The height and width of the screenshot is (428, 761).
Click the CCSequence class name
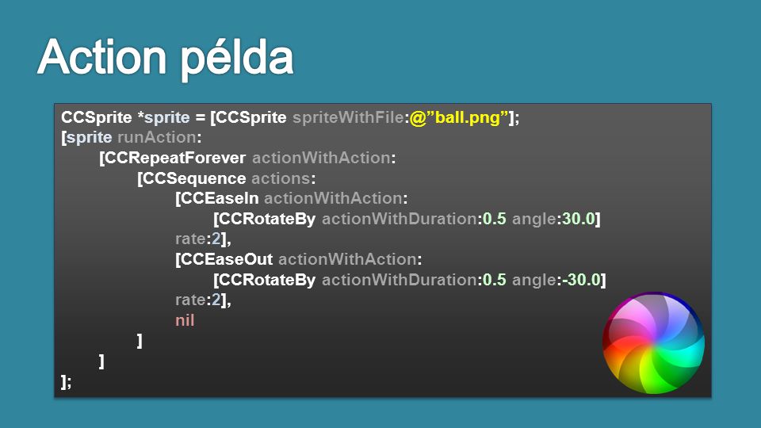194,178
